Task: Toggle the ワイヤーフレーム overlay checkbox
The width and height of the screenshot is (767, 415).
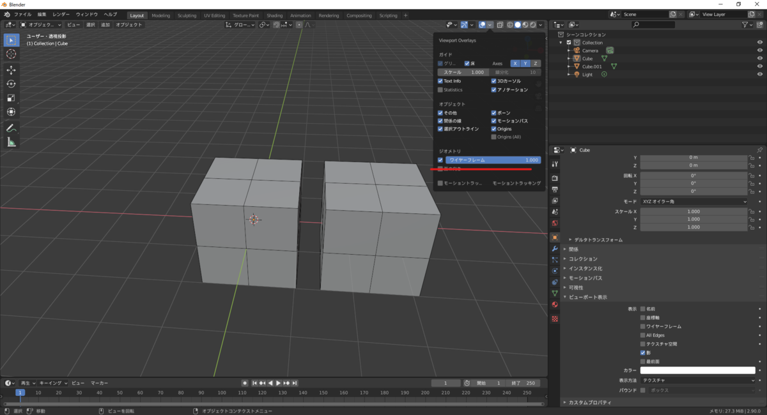Action: (440, 160)
